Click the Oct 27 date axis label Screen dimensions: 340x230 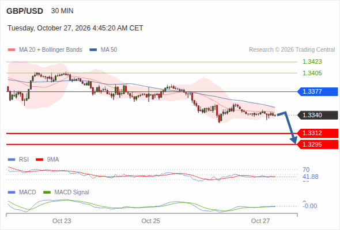point(260,221)
